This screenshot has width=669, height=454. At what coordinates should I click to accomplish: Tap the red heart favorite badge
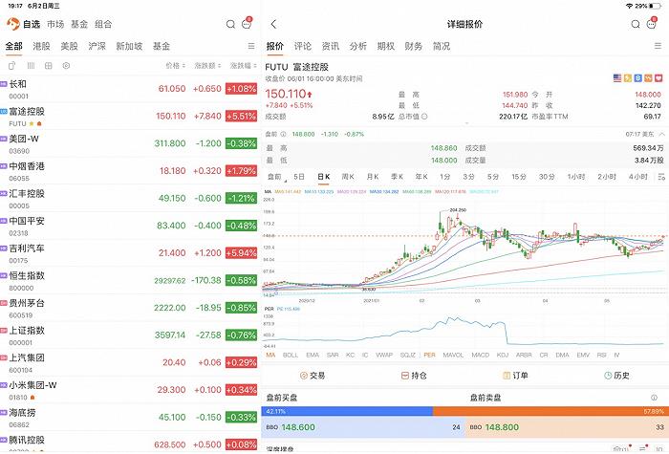(x=658, y=78)
